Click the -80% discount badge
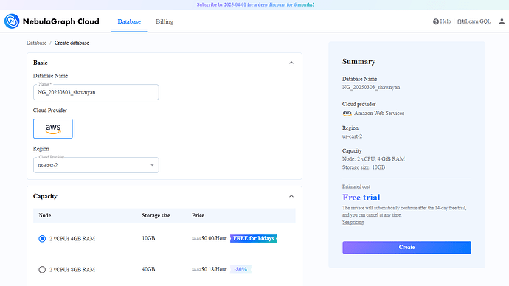Screen dimensions: 509x286 coord(240,269)
